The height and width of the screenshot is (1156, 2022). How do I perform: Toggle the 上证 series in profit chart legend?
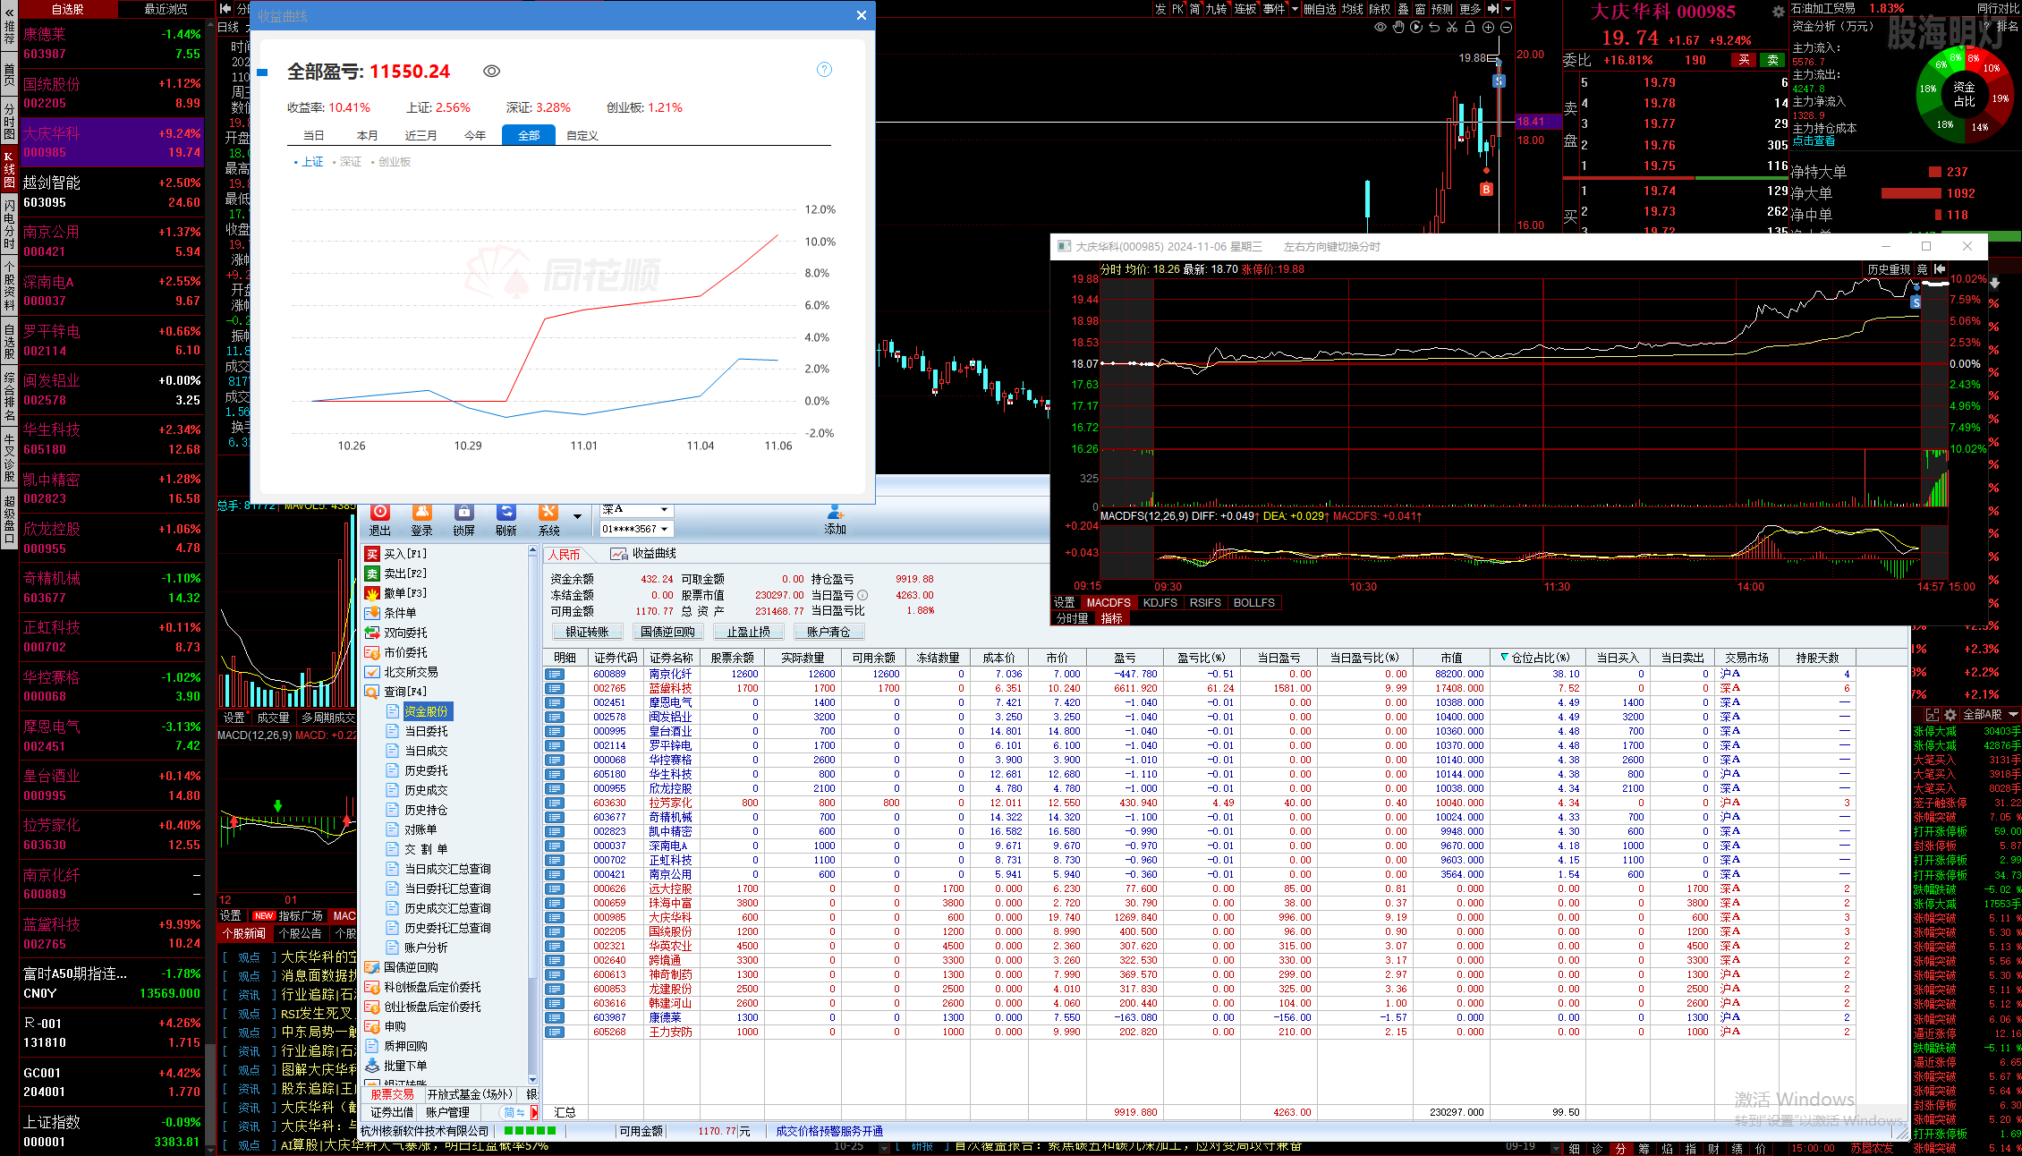point(309,162)
